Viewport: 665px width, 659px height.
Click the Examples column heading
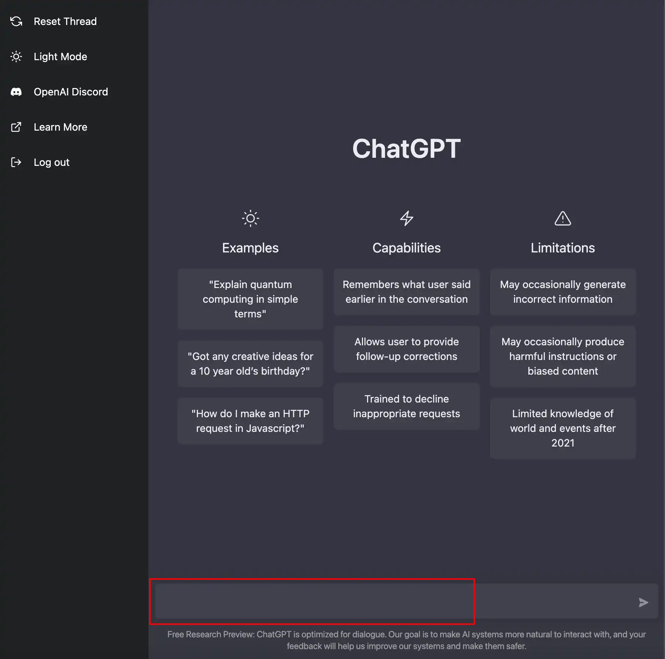pyautogui.click(x=251, y=248)
